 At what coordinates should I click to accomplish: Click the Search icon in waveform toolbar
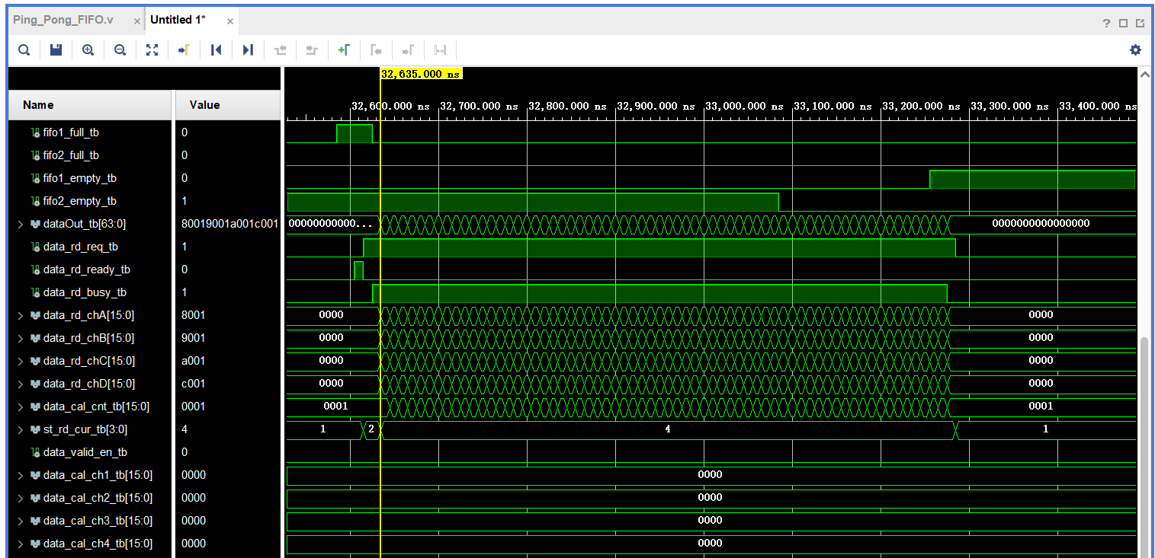coord(24,50)
